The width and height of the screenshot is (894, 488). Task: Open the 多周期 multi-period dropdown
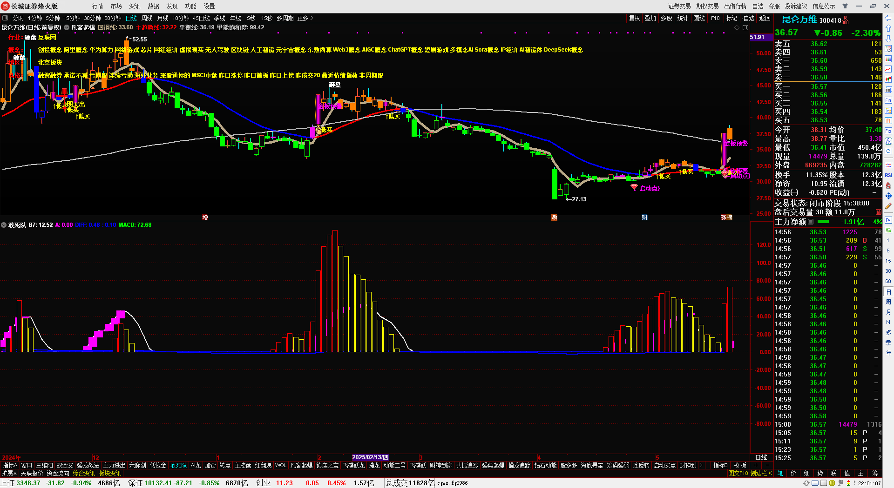pyautogui.click(x=285, y=18)
